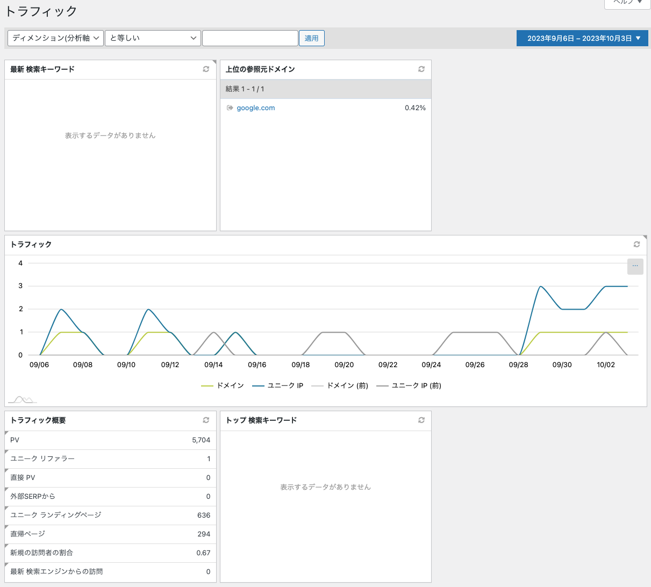
Task: Open the google.com referrer link
Action: point(256,108)
